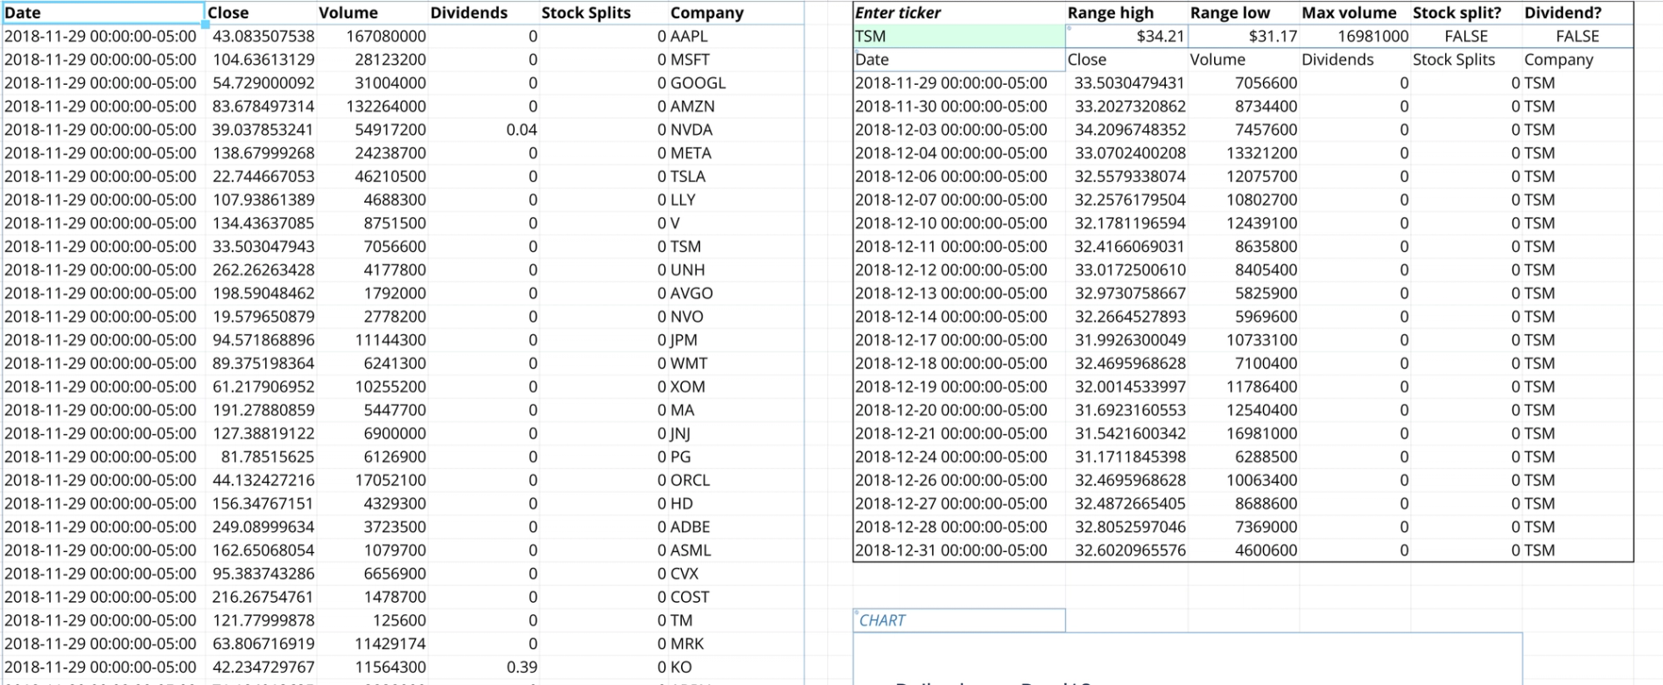
Task: Click the NVDA company cell
Action: (735, 129)
